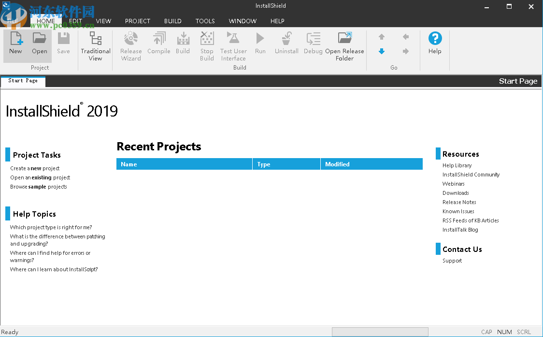Run the Uninstall command
Viewport: 543px width, 337px height.
tap(286, 44)
